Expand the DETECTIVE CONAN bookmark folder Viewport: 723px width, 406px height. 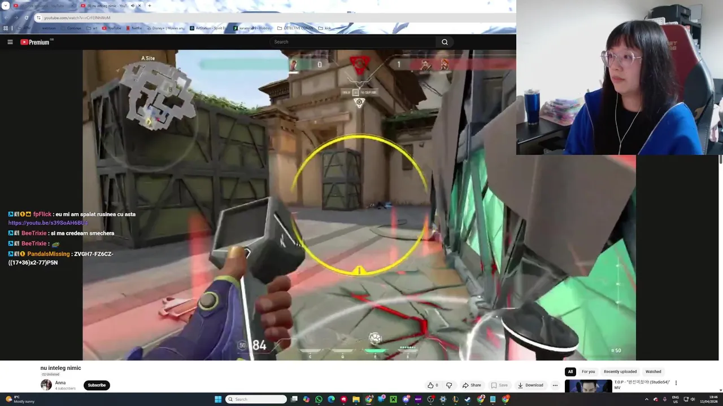[297, 28]
